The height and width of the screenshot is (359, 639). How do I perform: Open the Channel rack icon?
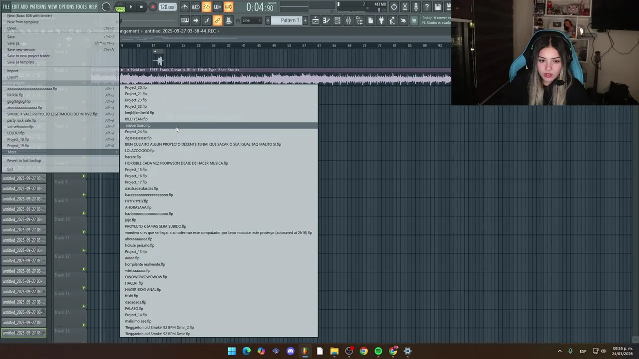point(337,20)
